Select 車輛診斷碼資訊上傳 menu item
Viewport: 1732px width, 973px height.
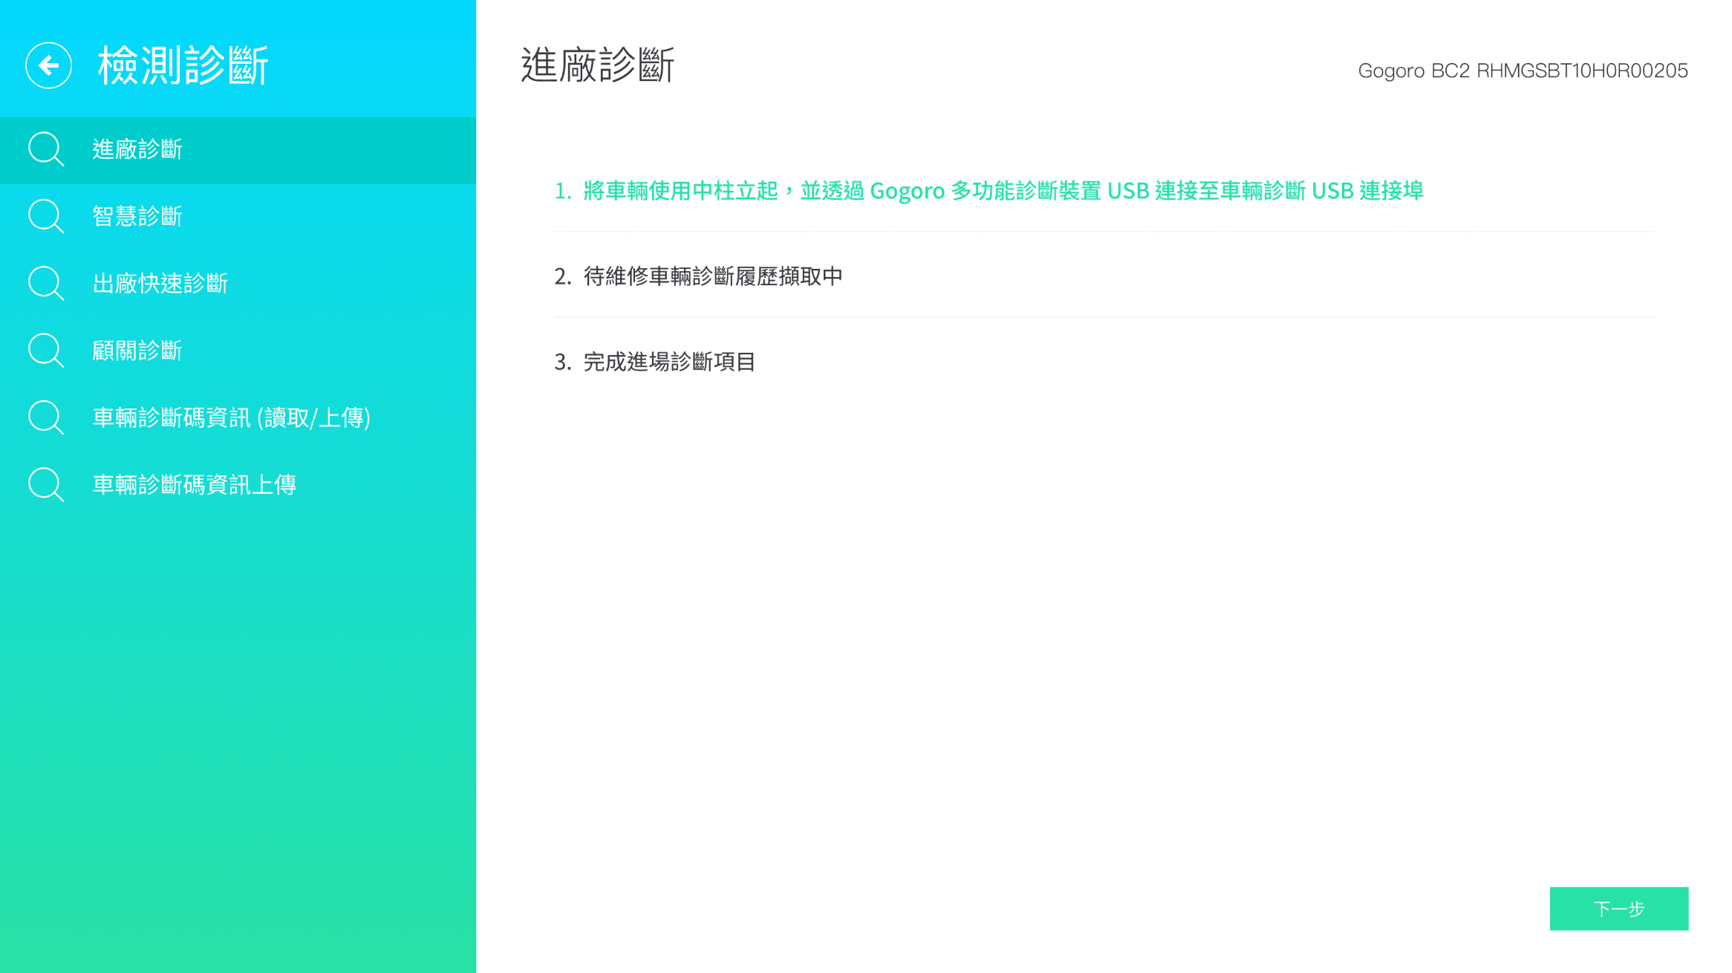pos(194,484)
